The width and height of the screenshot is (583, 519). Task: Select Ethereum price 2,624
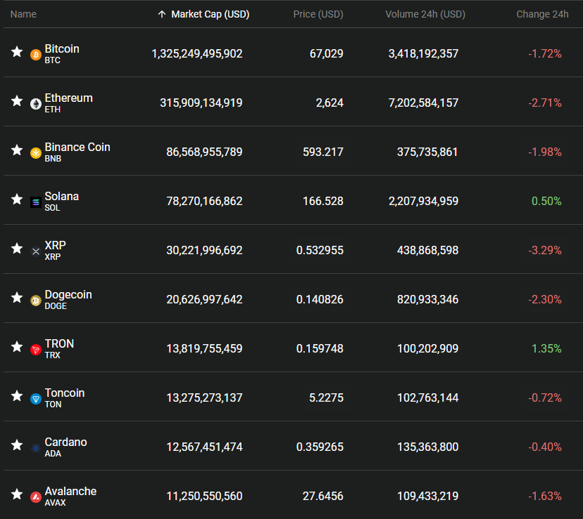click(329, 103)
